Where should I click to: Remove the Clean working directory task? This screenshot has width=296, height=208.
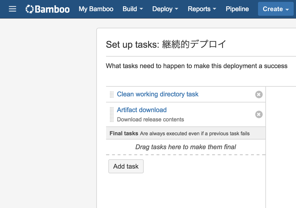click(259, 94)
